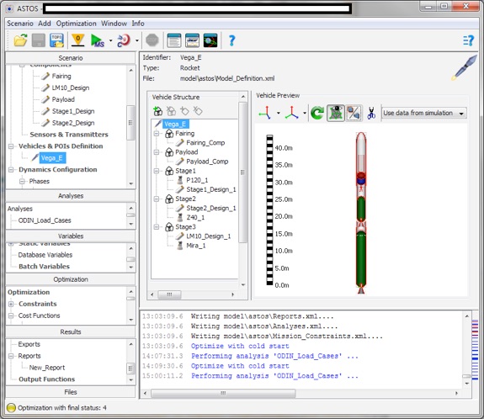Click log panel horizontal scrollbar thumb
The height and width of the screenshot is (419, 484).
point(223,393)
